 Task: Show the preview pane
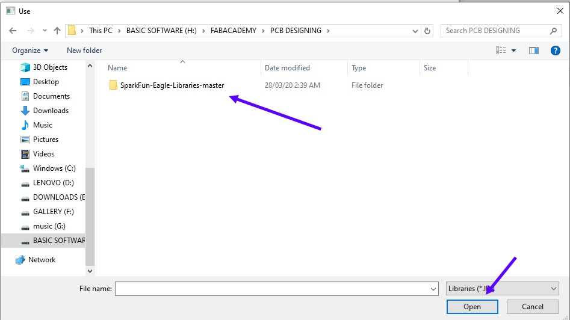pyautogui.click(x=534, y=51)
